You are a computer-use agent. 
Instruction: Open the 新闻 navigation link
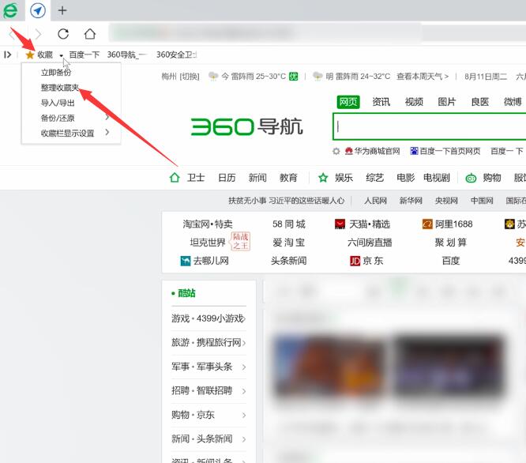click(x=257, y=178)
